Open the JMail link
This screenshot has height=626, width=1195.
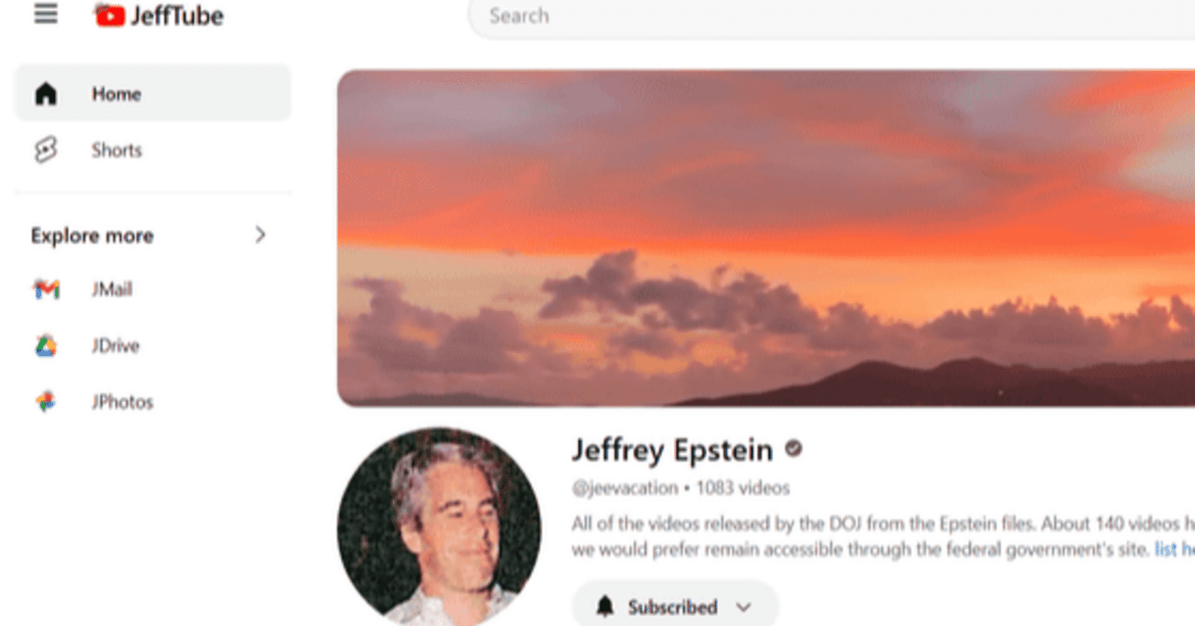tap(112, 290)
